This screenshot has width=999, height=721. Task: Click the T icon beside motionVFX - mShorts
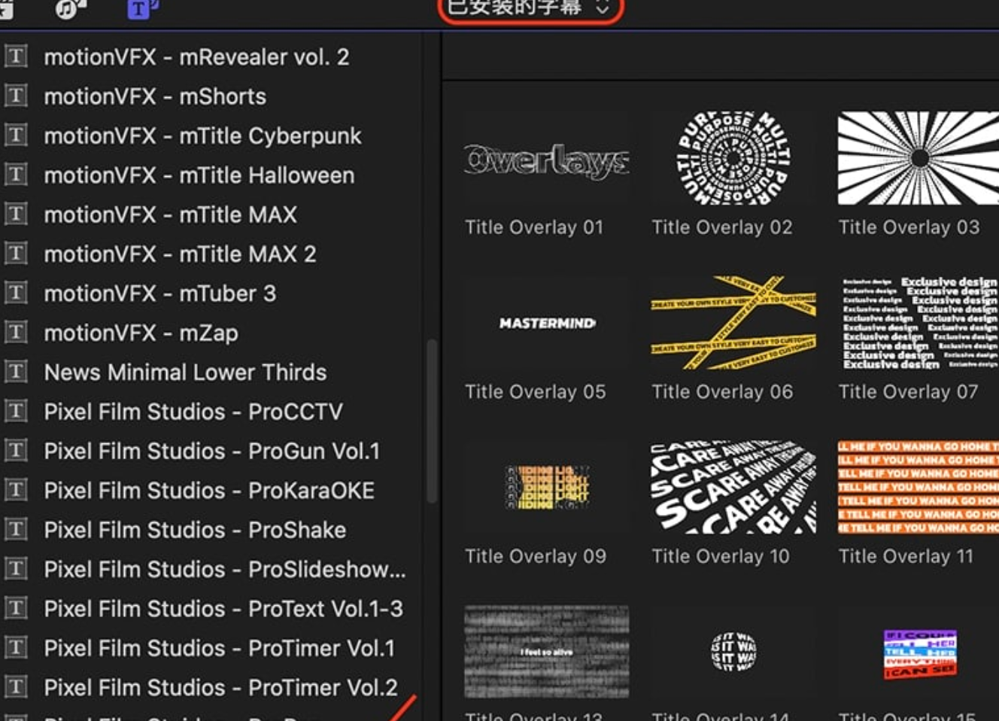pyautogui.click(x=16, y=96)
